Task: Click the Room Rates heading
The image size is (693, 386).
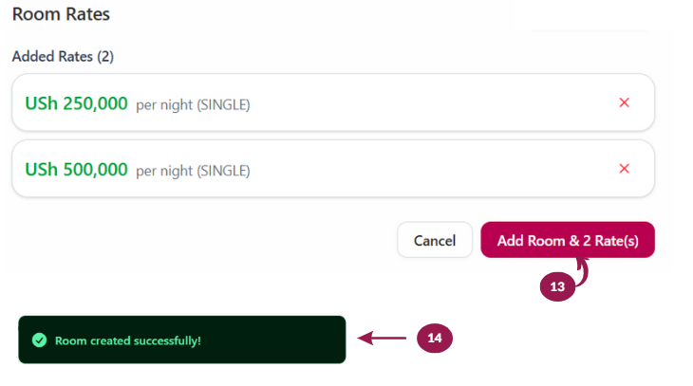Action: click(x=61, y=14)
